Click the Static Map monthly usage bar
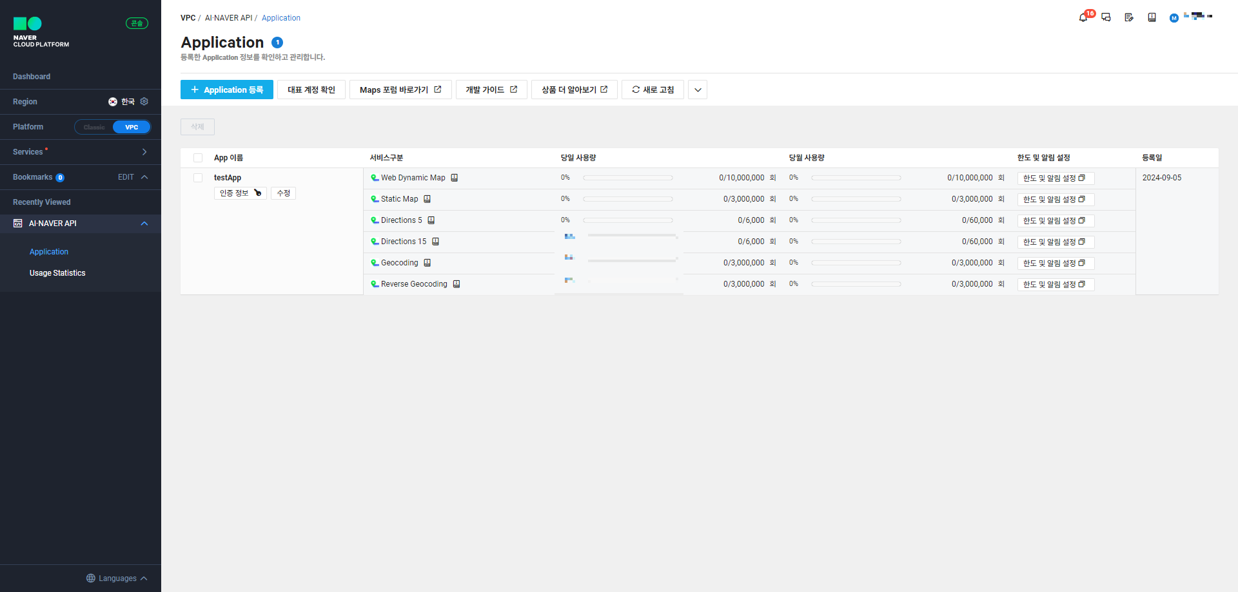The image size is (1238, 592). 856,199
